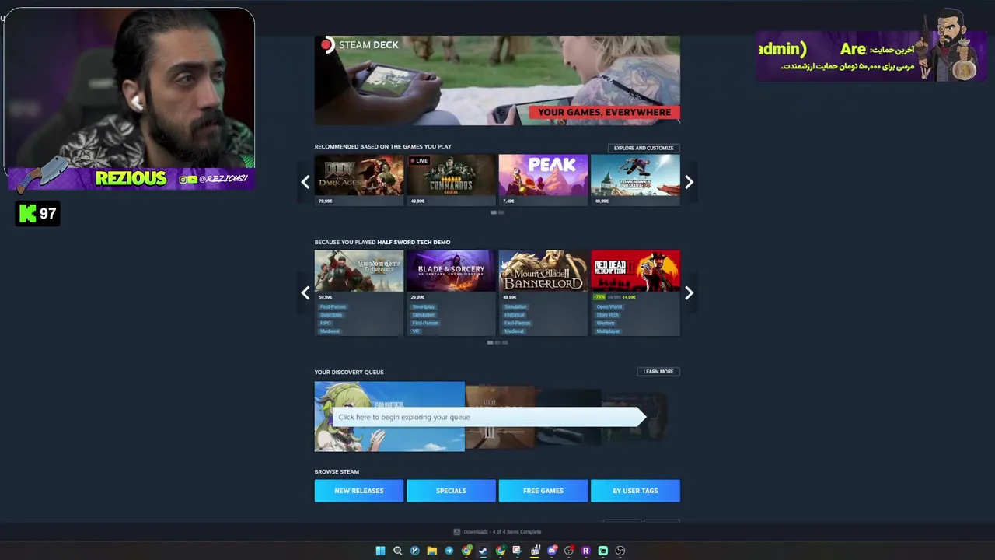Open the taskbar Search magnifier icon
Image resolution: width=995 pixels, height=560 pixels.
(397, 551)
